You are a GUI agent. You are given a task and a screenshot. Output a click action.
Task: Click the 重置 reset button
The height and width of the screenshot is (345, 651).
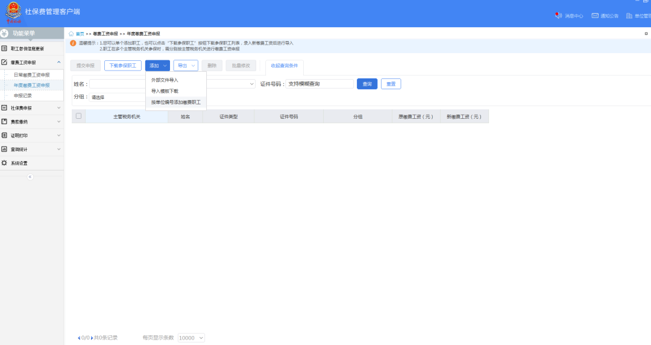point(391,84)
